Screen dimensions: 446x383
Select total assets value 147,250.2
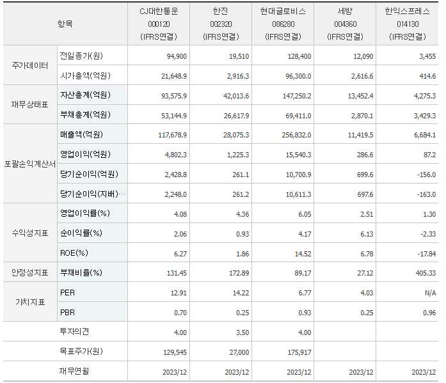pos(297,96)
